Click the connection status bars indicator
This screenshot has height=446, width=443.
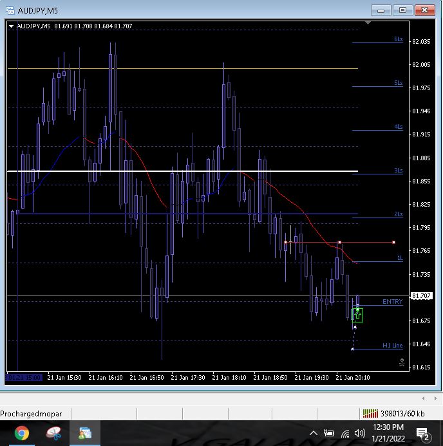point(370,413)
